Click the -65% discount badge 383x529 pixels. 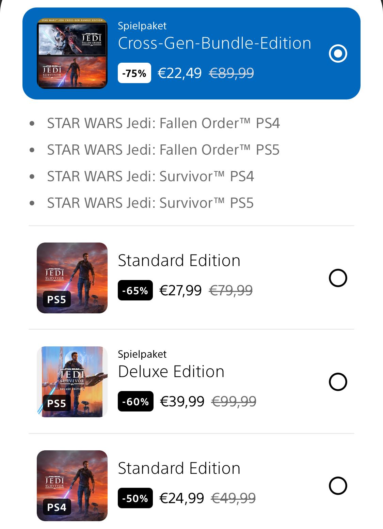[135, 291]
